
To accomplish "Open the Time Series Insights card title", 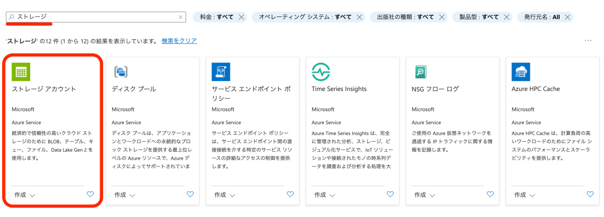I will tap(339, 89).
